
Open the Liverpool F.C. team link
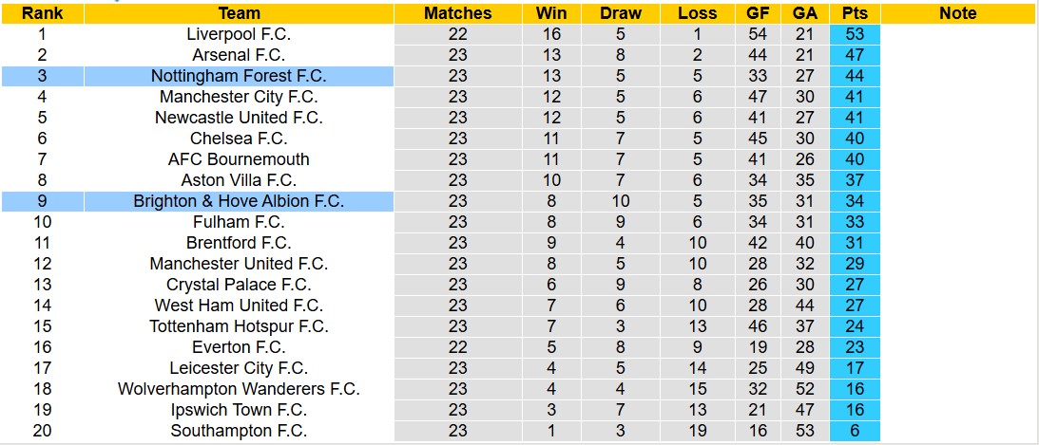tap(239, 34)
